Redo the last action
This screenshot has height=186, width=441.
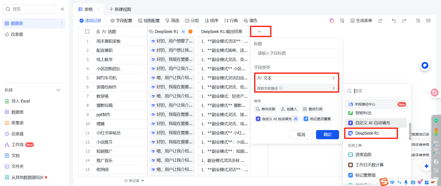point(404,20)
